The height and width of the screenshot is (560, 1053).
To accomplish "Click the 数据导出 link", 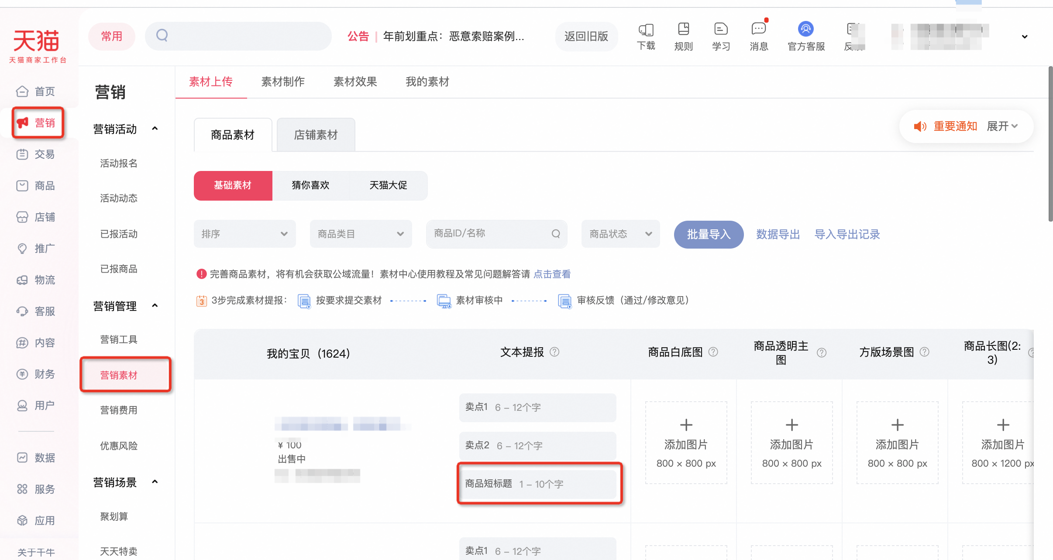I will pyautogui.click(x=778, y=234).
